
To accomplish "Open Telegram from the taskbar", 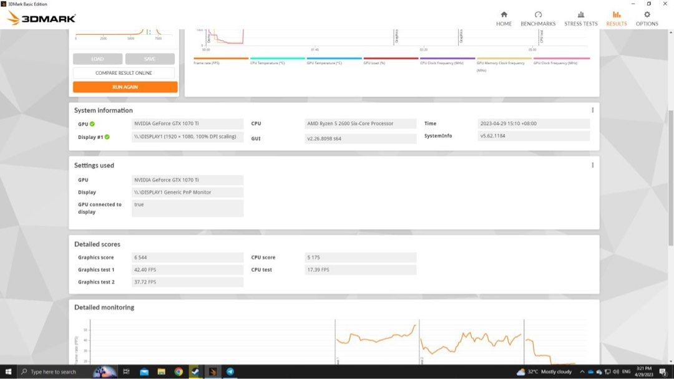I will (x=230, y=372).
